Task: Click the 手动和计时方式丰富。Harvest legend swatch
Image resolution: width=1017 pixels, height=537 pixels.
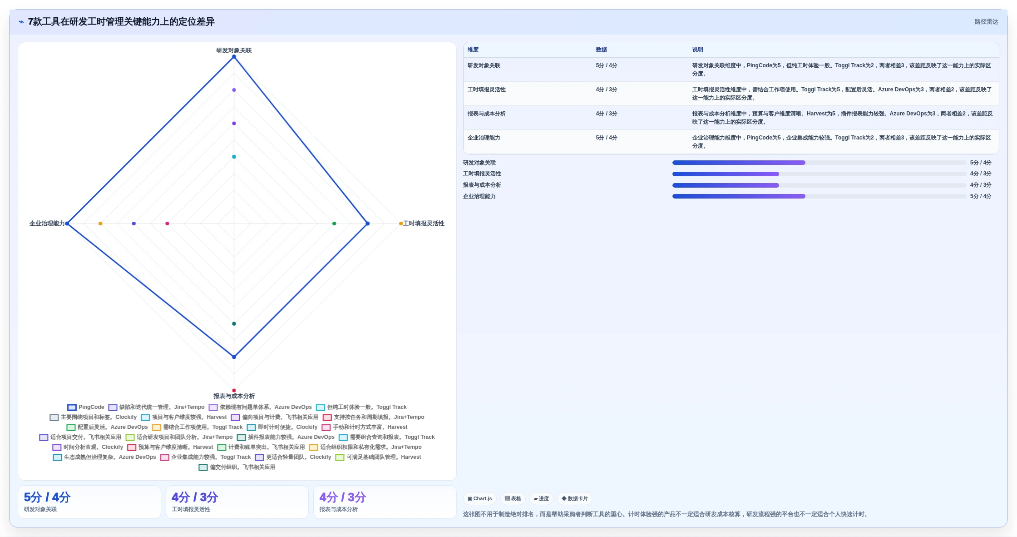Action: (326, 427)
